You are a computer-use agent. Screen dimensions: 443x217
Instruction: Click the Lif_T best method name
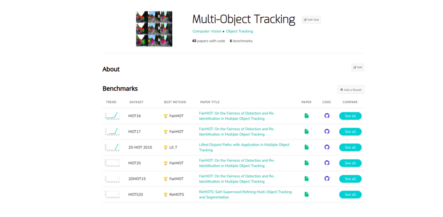coord(174,147)
